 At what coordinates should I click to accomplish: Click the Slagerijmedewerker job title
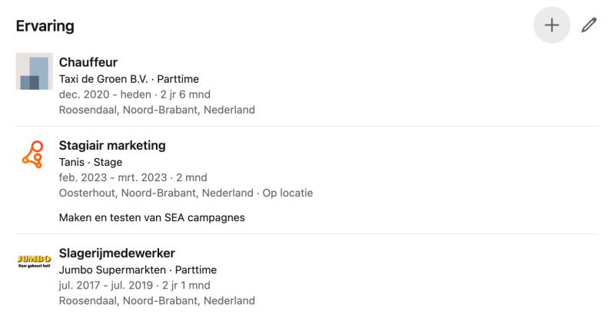(117, 253)
